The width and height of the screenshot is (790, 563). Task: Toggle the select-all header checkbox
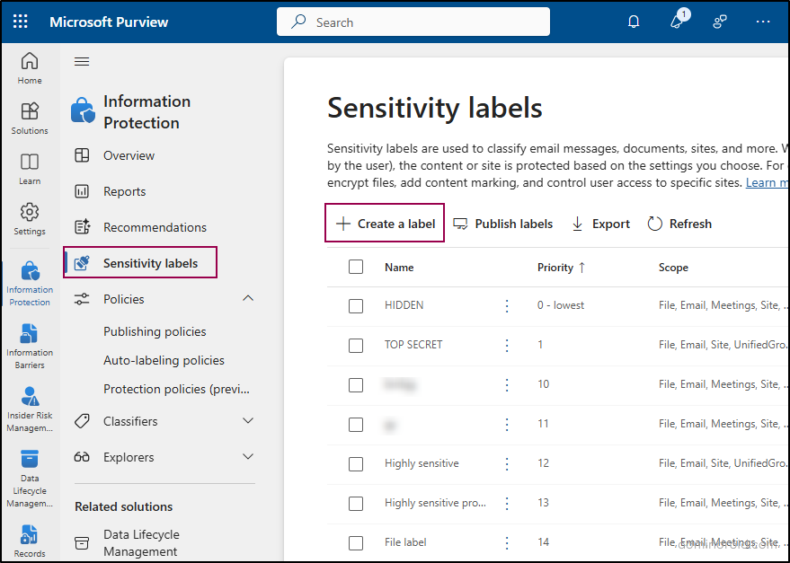point(356,267)
